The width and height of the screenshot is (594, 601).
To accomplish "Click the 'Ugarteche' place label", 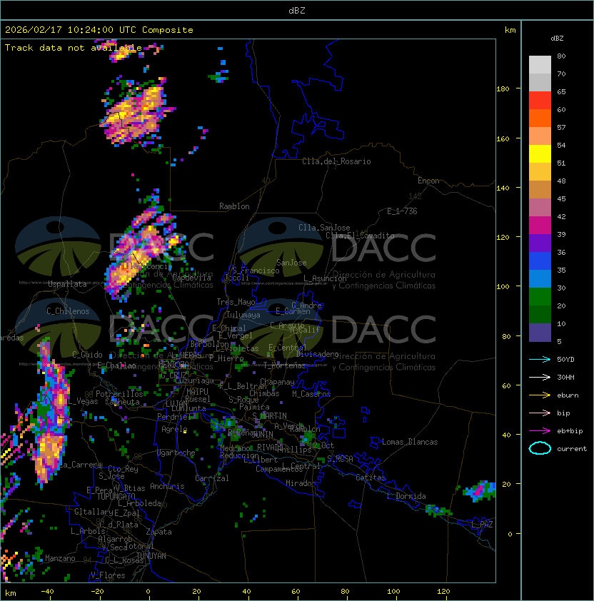I will pos(176,453).
